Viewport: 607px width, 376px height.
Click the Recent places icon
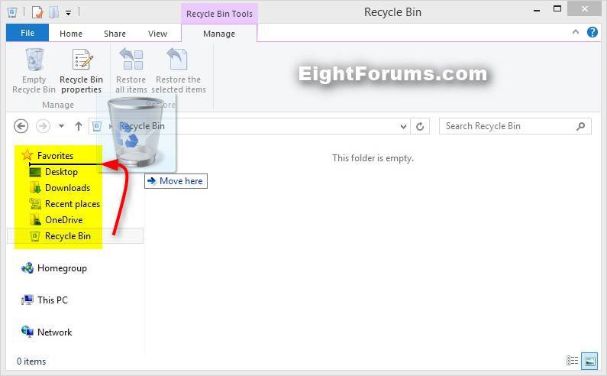pos(35,204)
